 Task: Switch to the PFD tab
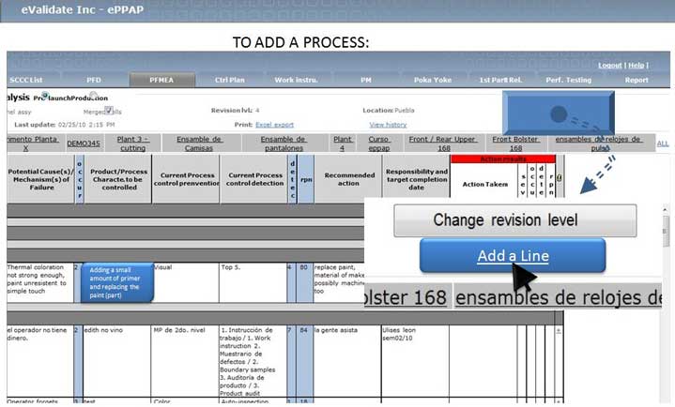(x=94, y=80)
